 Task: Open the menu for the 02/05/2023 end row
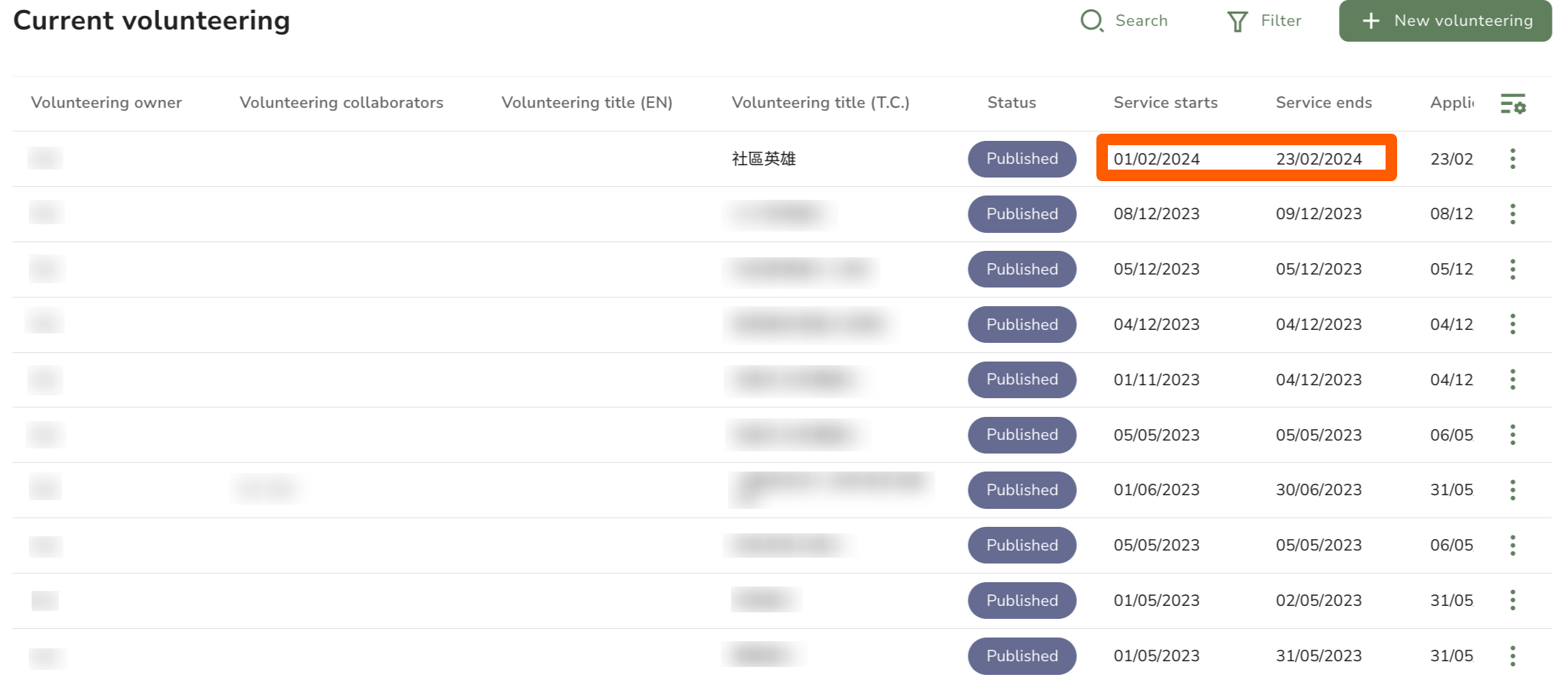click(1512, 600)
